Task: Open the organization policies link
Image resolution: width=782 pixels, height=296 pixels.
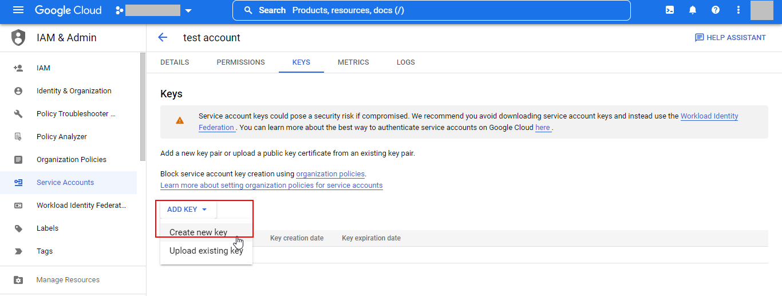Action: [330, 174]
